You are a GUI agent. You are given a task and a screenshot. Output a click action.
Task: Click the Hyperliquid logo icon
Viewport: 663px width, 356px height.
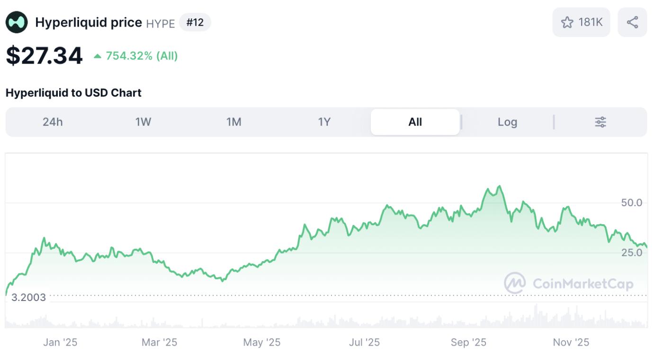17,22
